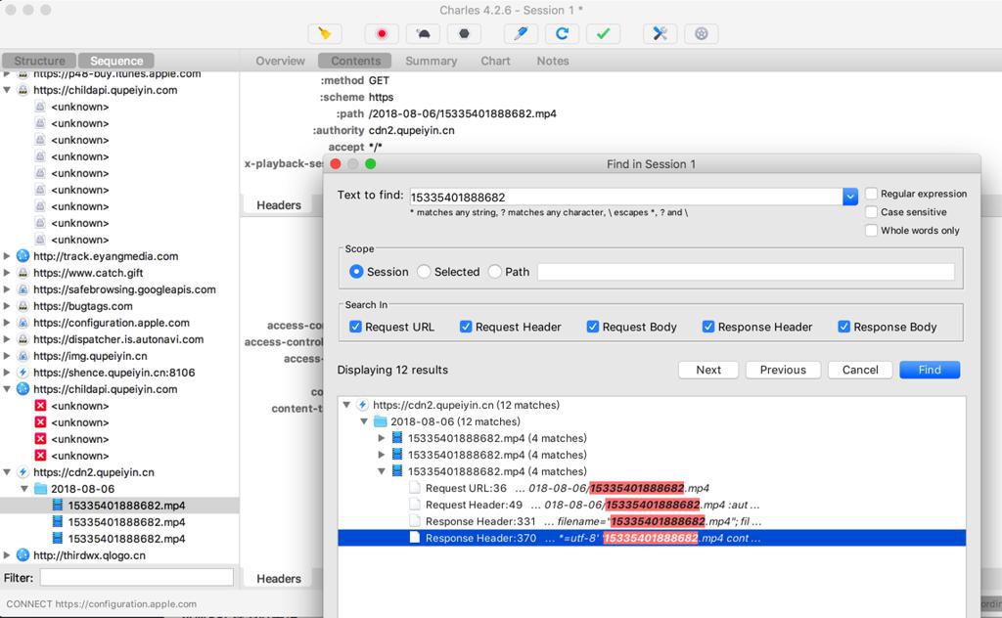This screenshot has height=618, width=1002.
Task: Collapse the cdn2.qupeiyin.cn sidebar node
Action: (x=7, y=472)
